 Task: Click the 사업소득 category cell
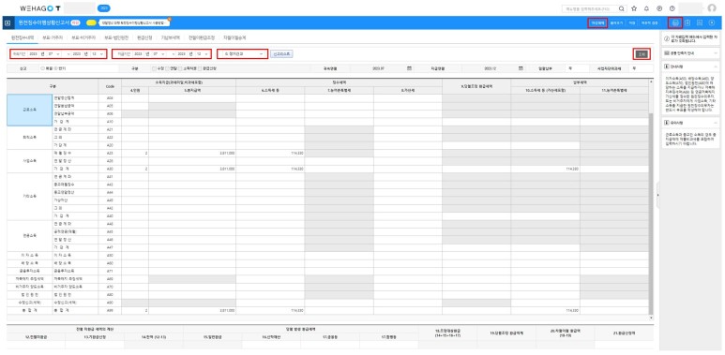tap(30, 161)
